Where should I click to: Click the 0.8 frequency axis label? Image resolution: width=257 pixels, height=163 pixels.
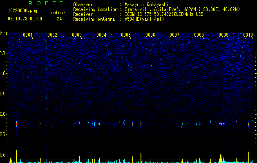pyautogui.click(x=4, y=114)
